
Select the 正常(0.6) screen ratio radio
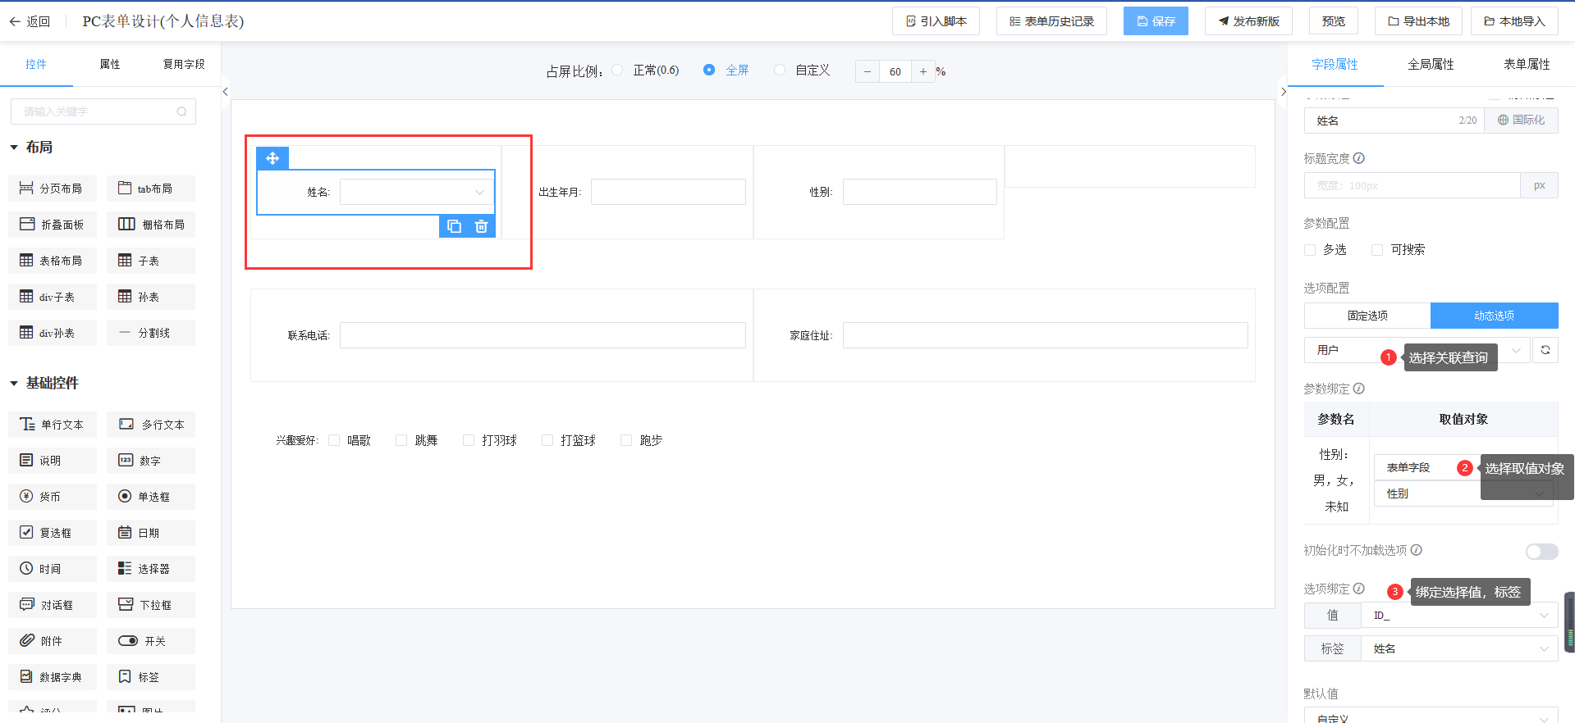click(x=617, y=70)
